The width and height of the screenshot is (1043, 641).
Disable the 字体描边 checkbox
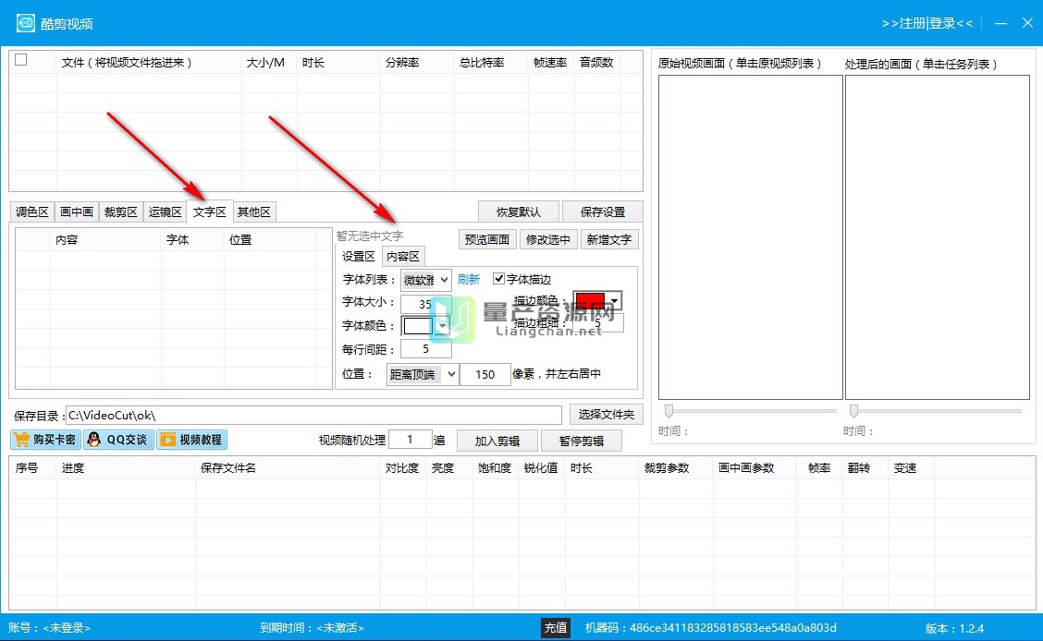[x=499, y=278]
